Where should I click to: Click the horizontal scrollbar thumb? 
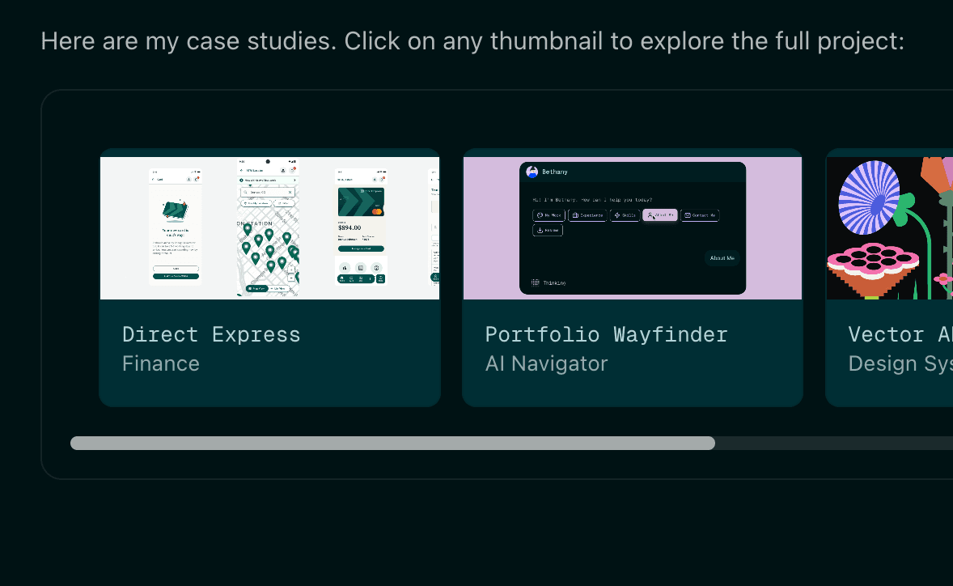[392, 444]
